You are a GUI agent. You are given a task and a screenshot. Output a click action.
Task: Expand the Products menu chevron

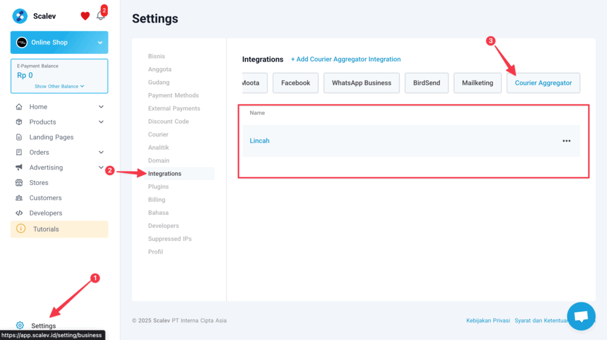pyautogui.click(x=101, y=122)
